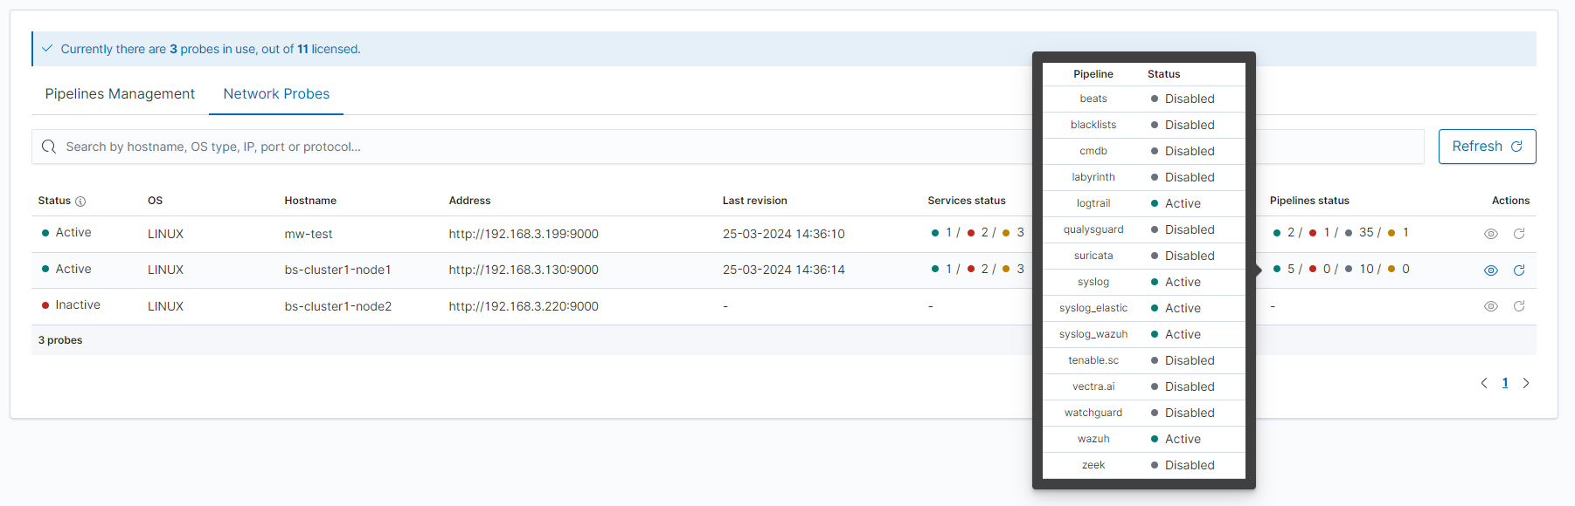Switch to Pipelines Management tab
This screenshot has height=506, width=1575.
point(120,94)
